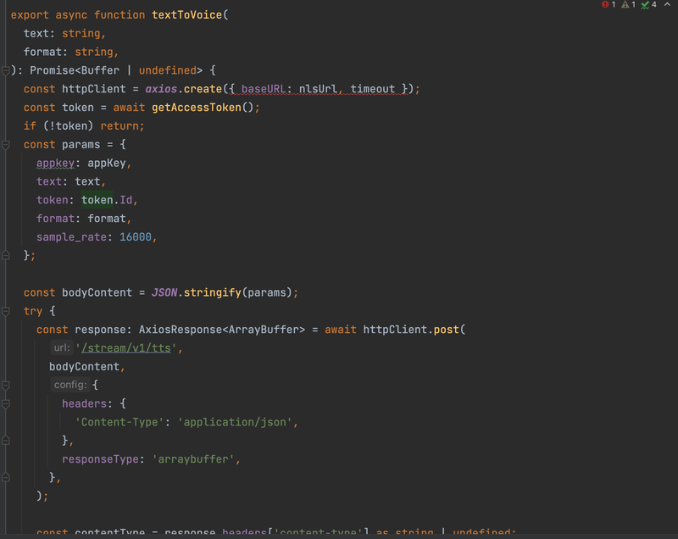Screen dimensions: 678x539
Task: Click fold end marker at params closing brace
Action: pos(5,255)
